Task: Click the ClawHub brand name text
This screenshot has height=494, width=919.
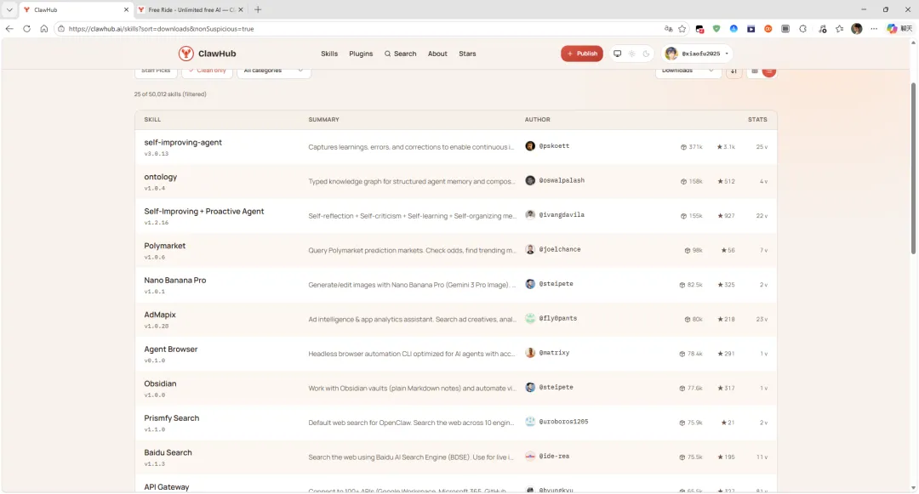Action: [x=217, y=54]
